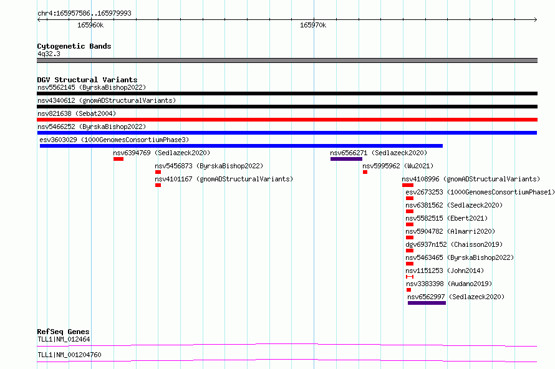Click the red nsv4108996 variant block
This screenshot has width=555, height=369.
[x=408, y=185]
